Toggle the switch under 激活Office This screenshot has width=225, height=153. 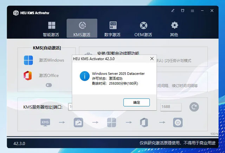(x=49, y=85)
